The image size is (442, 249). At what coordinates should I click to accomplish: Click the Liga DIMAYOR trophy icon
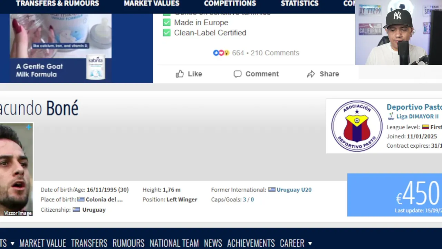391,116
